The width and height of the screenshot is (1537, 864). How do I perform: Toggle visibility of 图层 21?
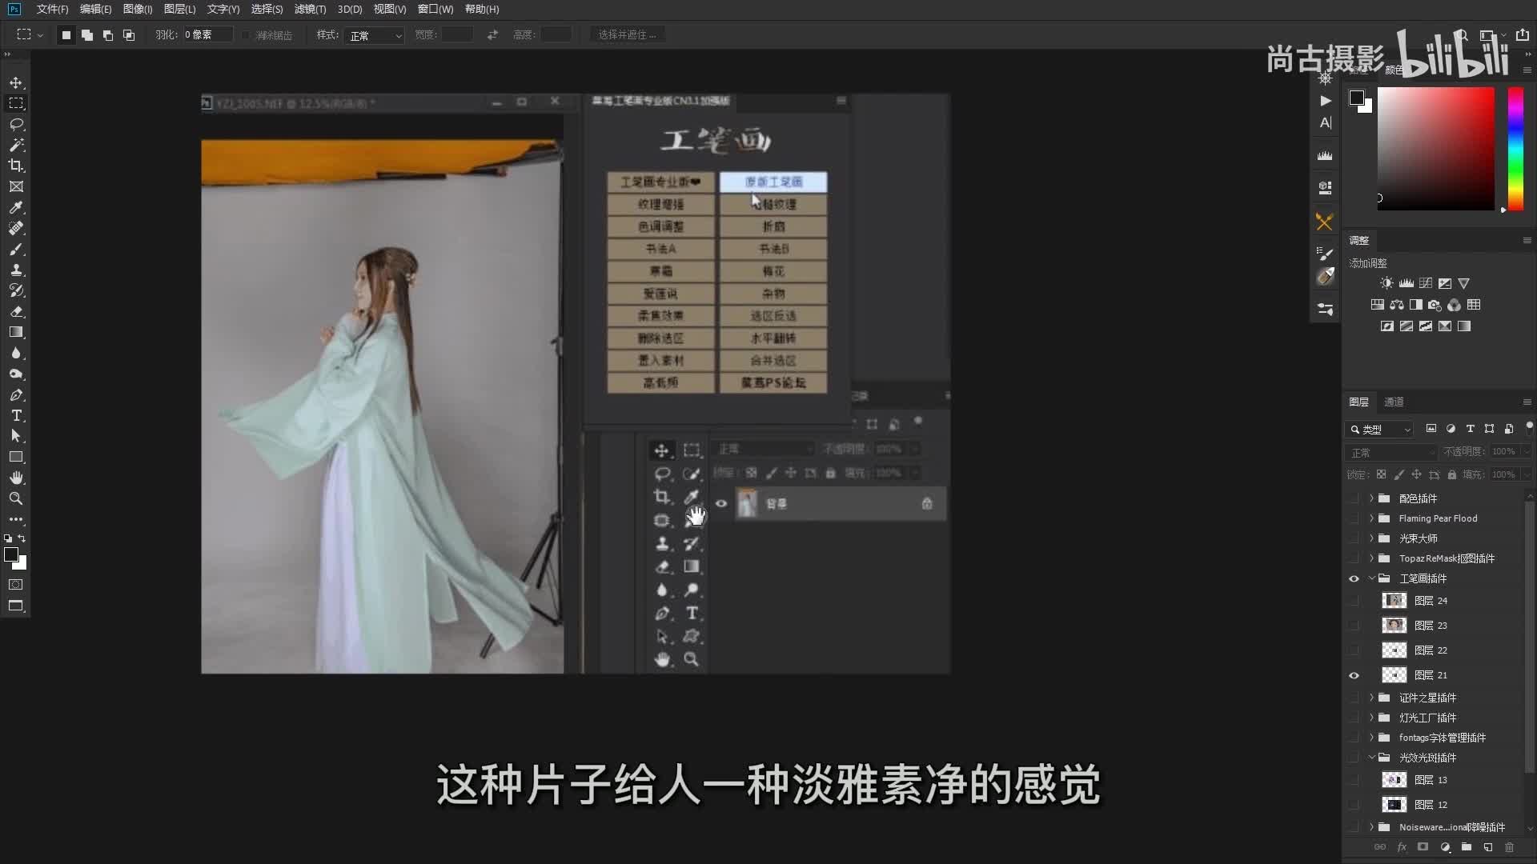(x=1354, y=675)
